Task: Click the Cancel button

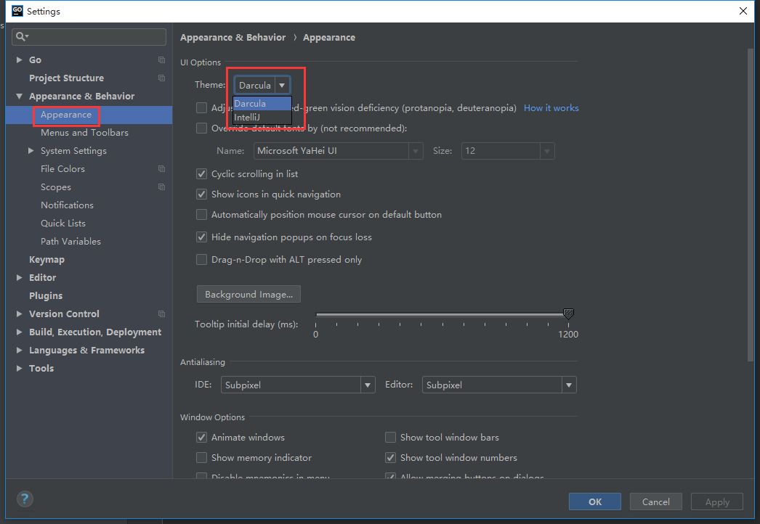Action: [656, 502]
